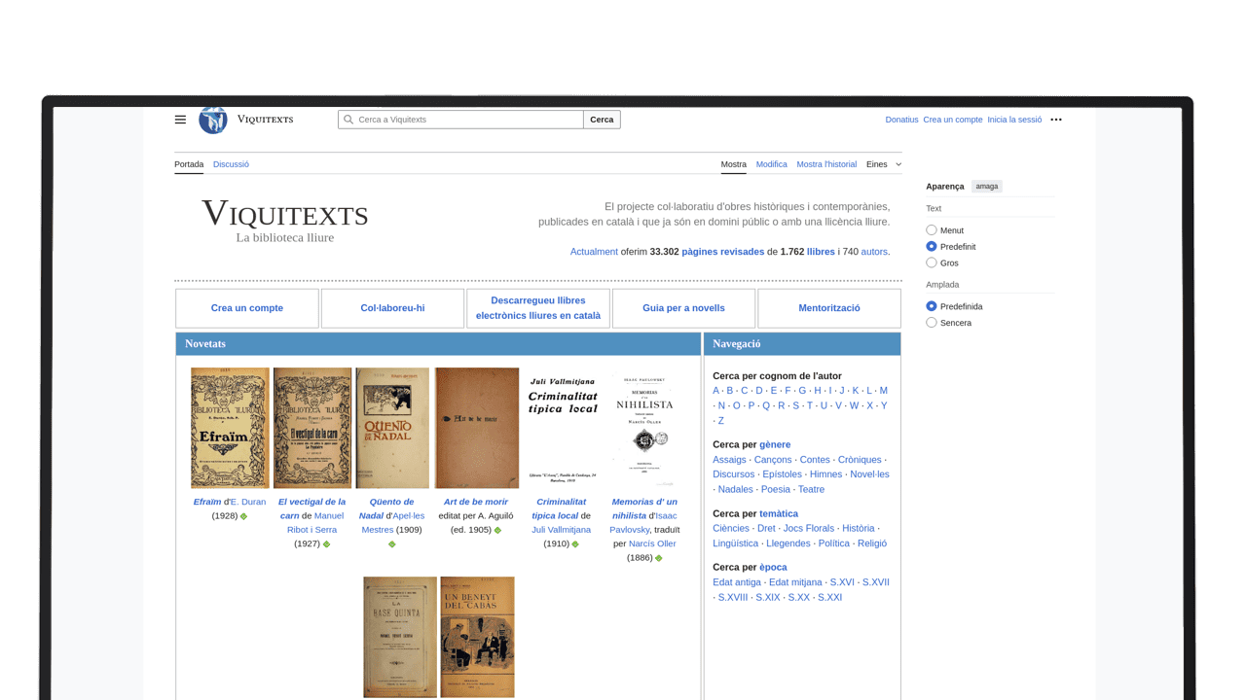The image size is (1246, 700).
Task: Click the green quality diamond next to (1927)
Action: 327,544
